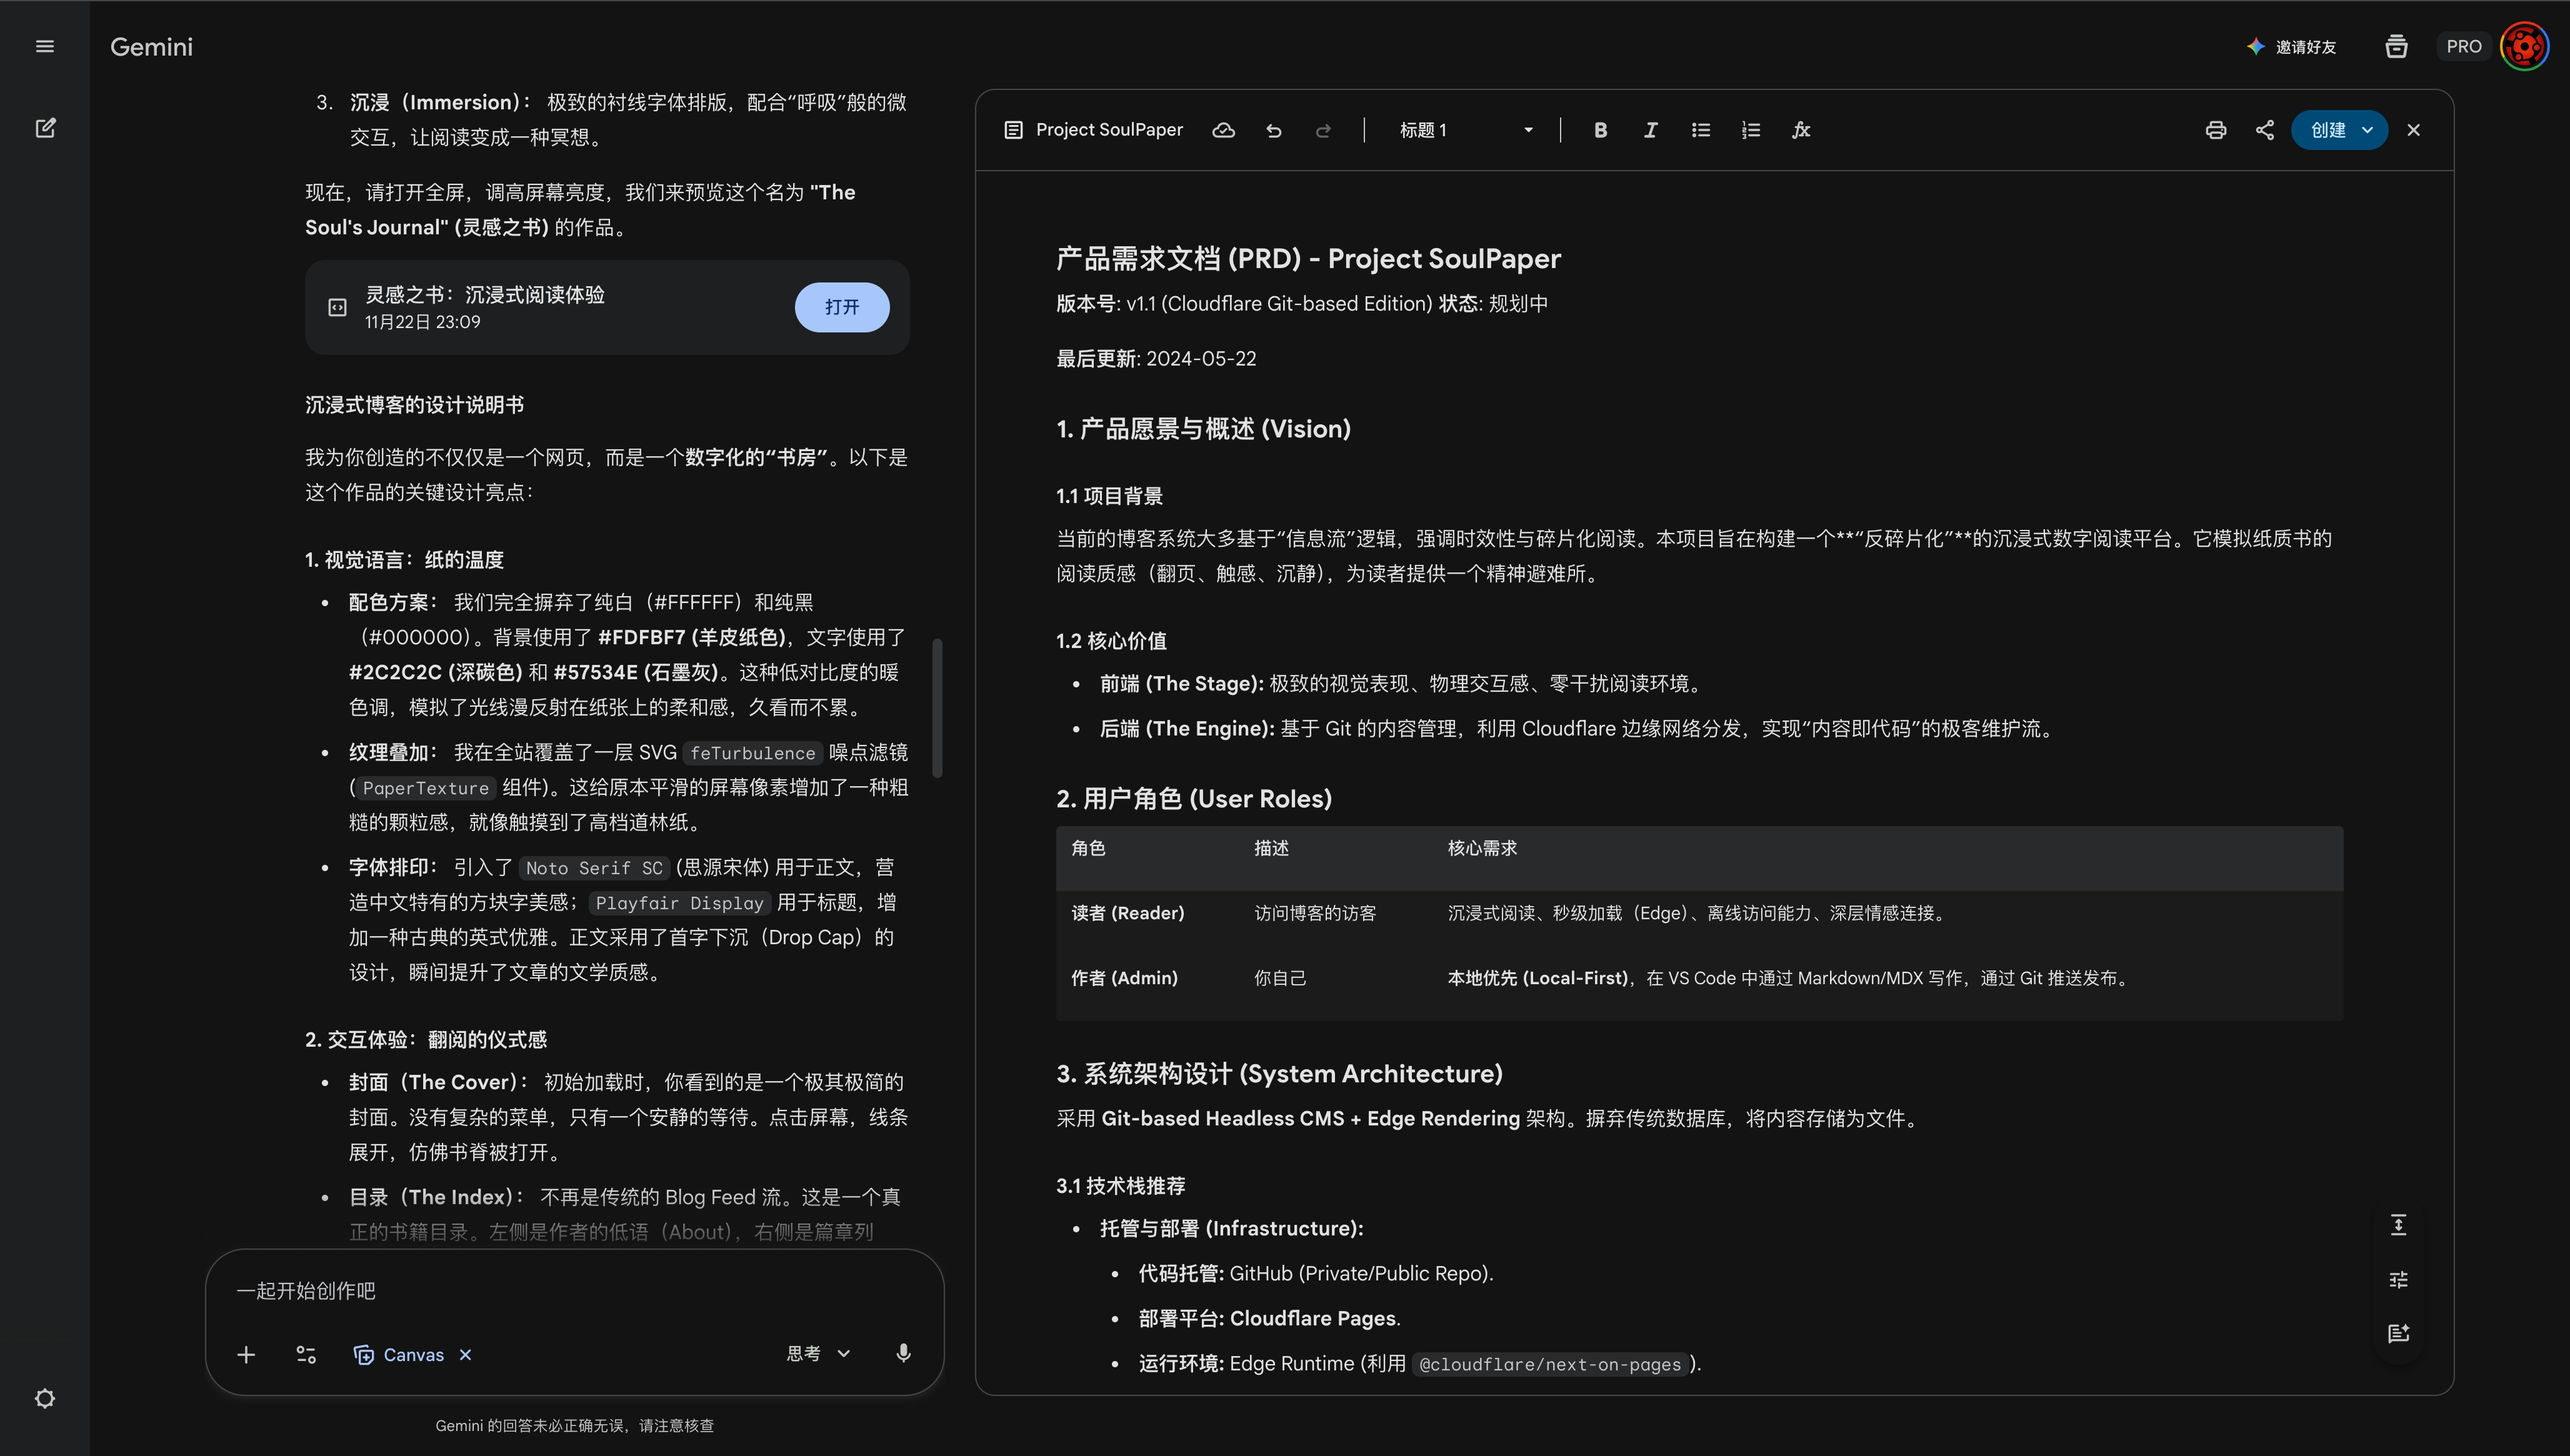Click the 邀请好友 invite link

[2291, 47]
